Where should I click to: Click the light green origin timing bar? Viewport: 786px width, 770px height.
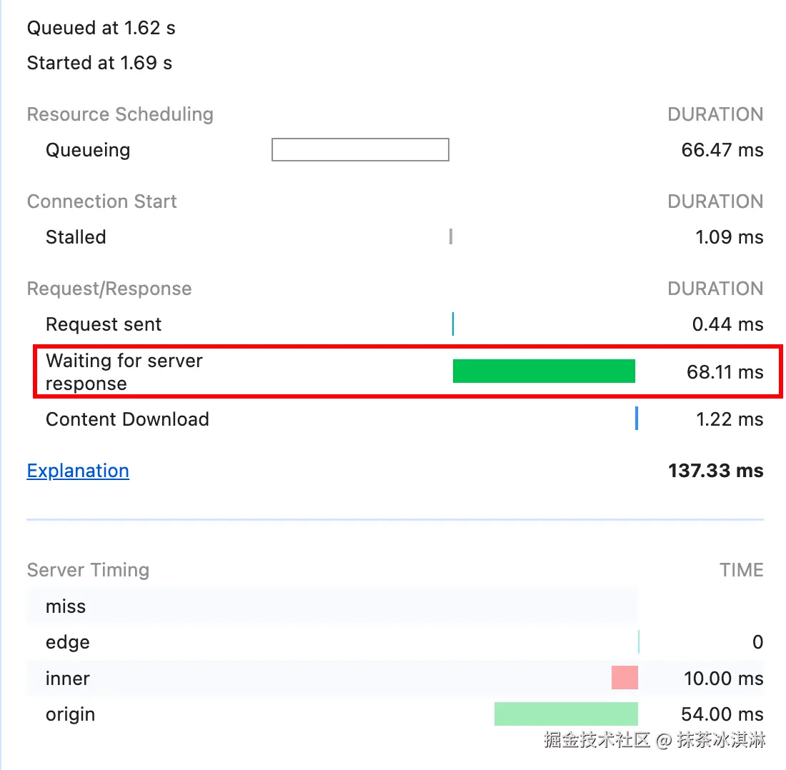[x=566, y=714]
